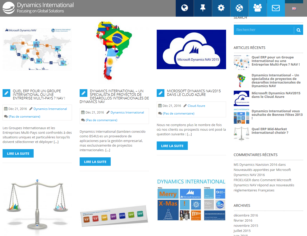The height and width of the screenshot is (236, 307).
Task: Open article title Microsoft Dynamics NAV2015 dans le Cloud Azure
Action: pyautogui.click(x=194, y=93)
